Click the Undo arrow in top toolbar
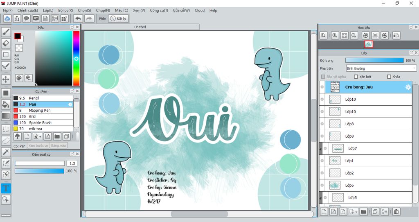 click(78, 18)
